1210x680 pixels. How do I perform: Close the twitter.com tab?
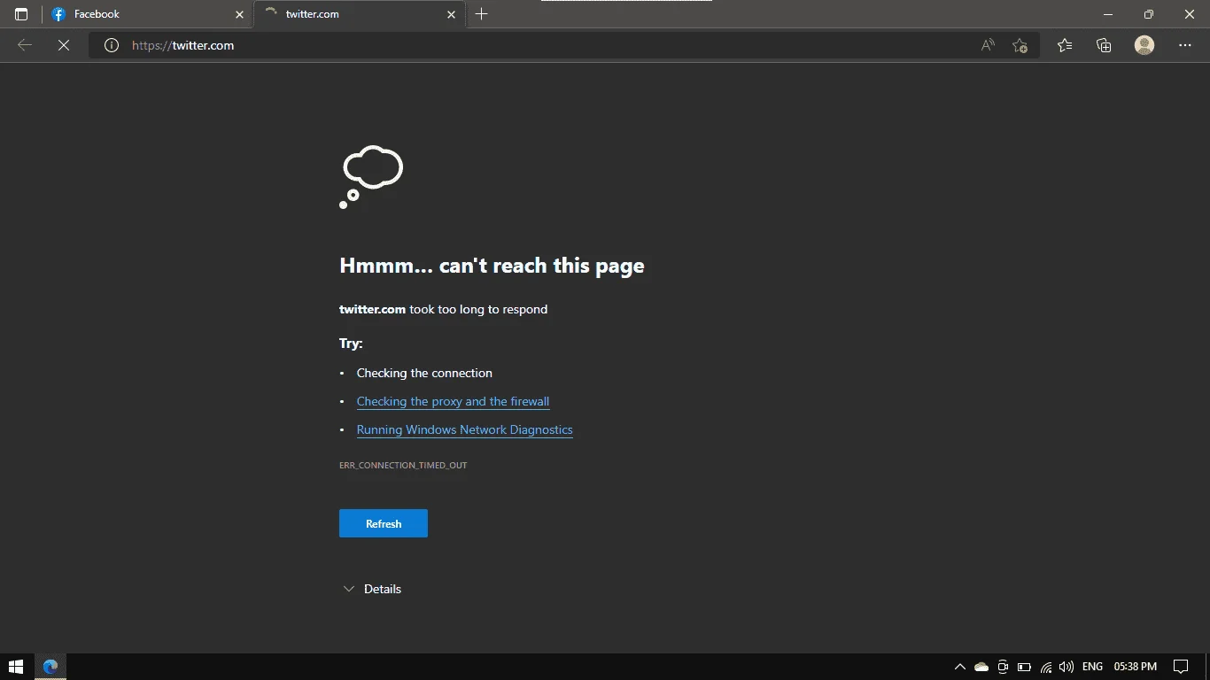point(451,14)
